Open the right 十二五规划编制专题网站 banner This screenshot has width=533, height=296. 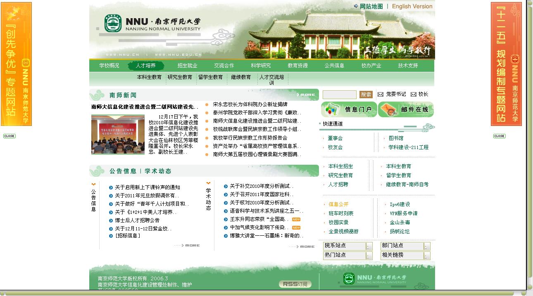(506, 64)
